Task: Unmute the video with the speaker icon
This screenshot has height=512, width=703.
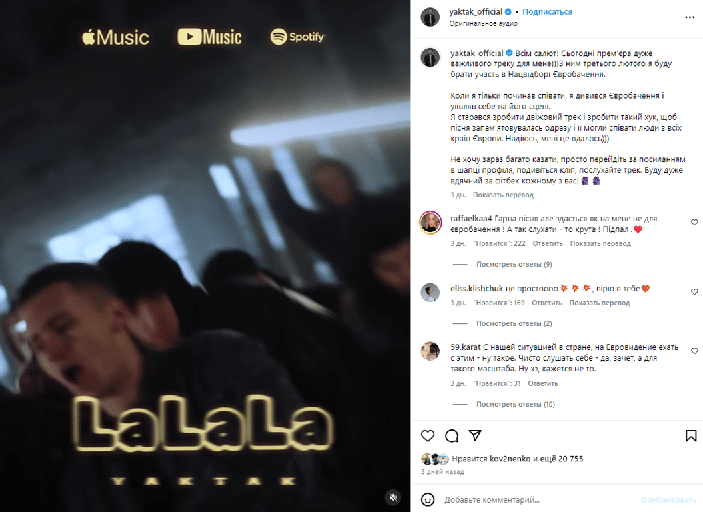Action: [x=393, y=497]
